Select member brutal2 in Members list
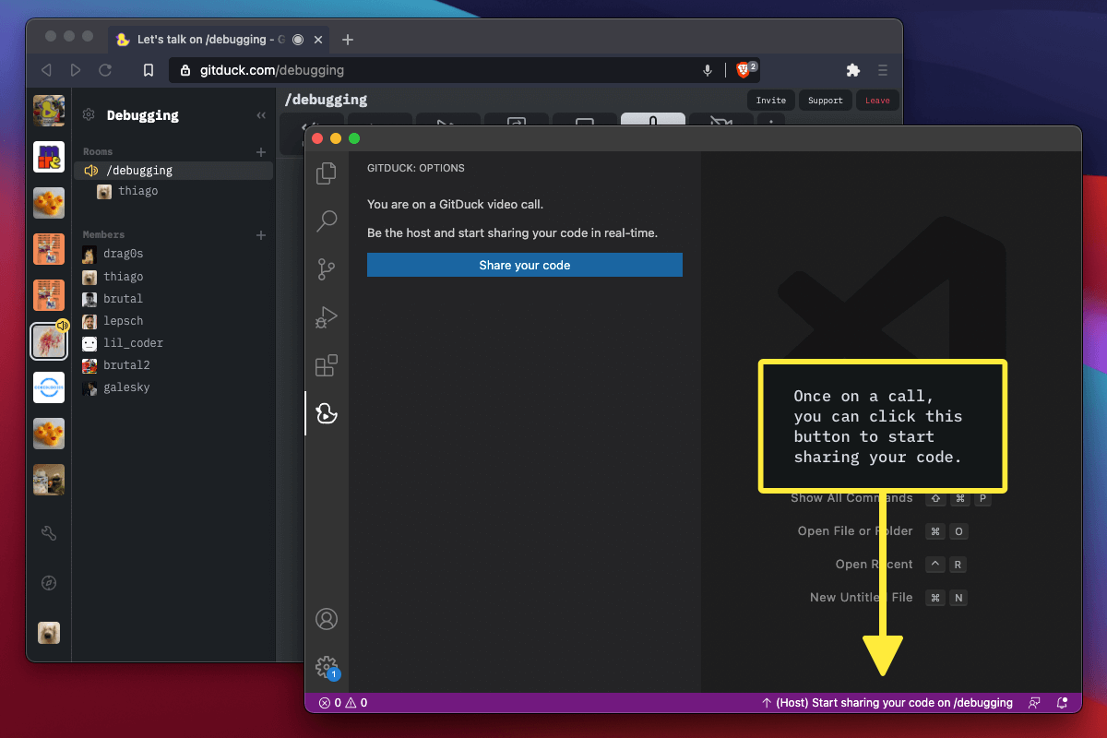 (x=115, y=365)
